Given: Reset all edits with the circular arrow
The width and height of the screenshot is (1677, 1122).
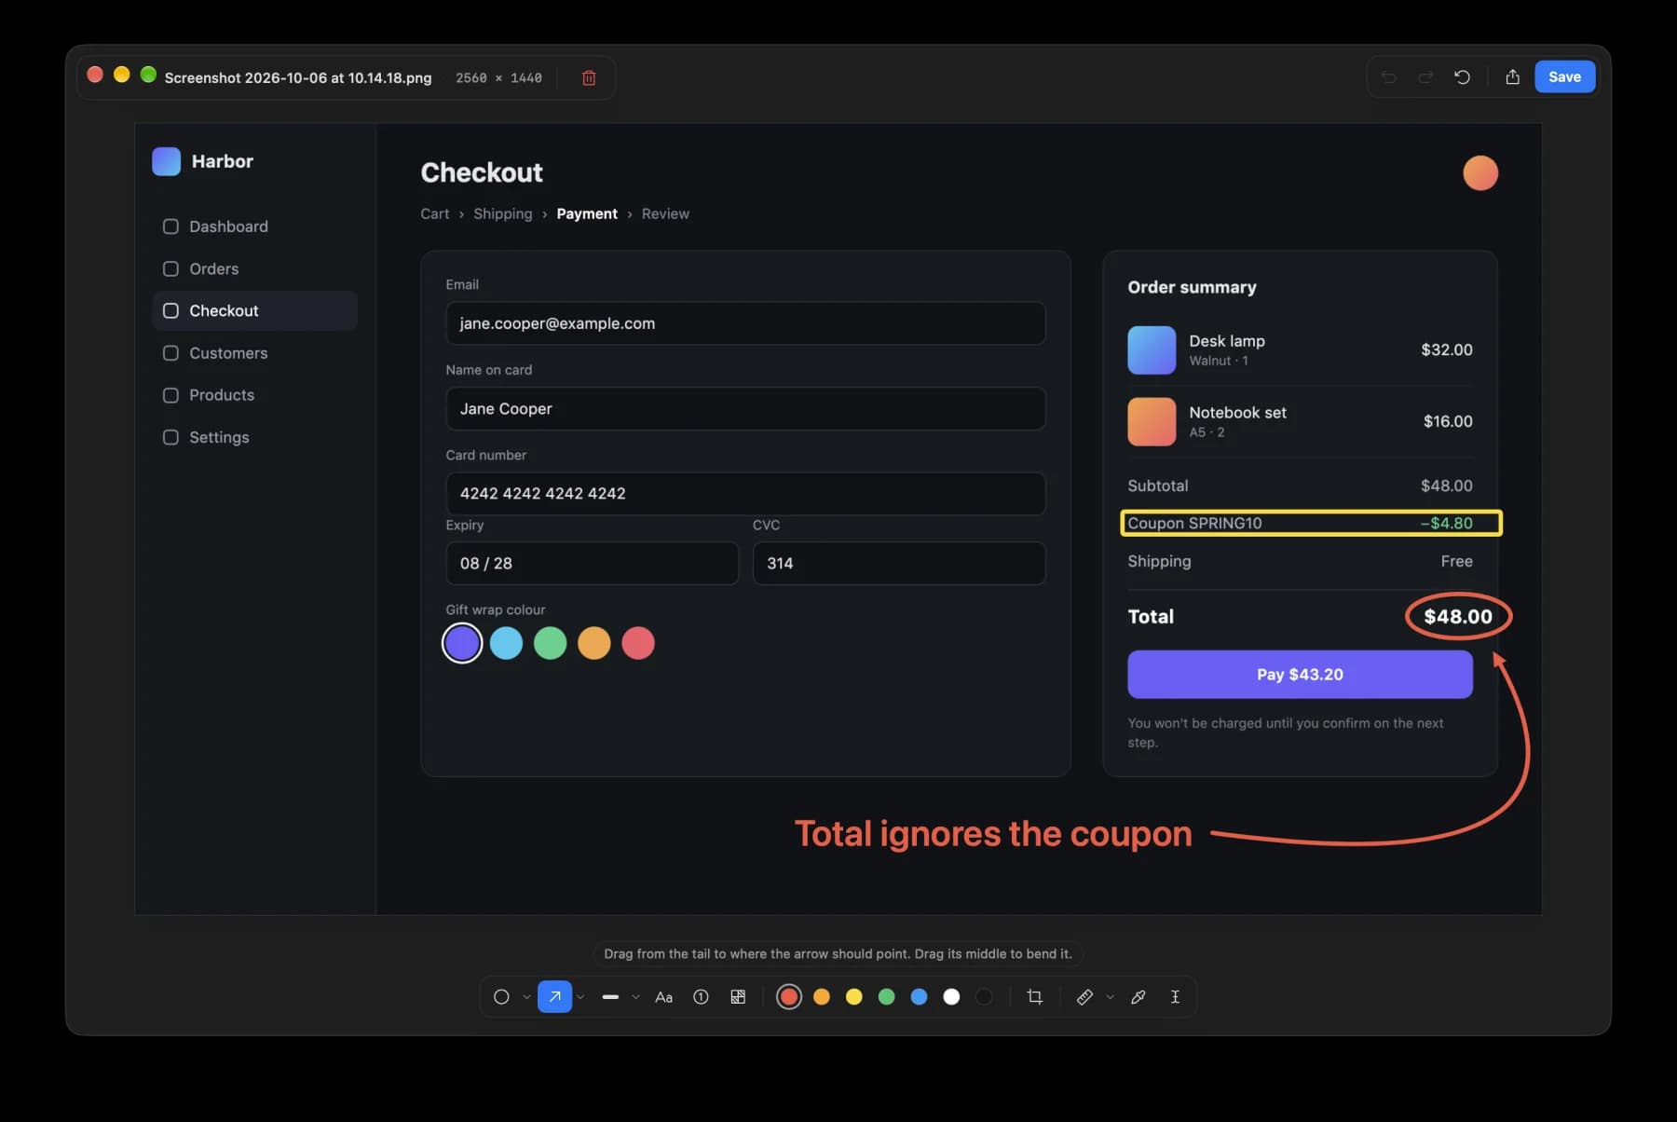Looking at the screenshot, I should tap(1463, 77).
